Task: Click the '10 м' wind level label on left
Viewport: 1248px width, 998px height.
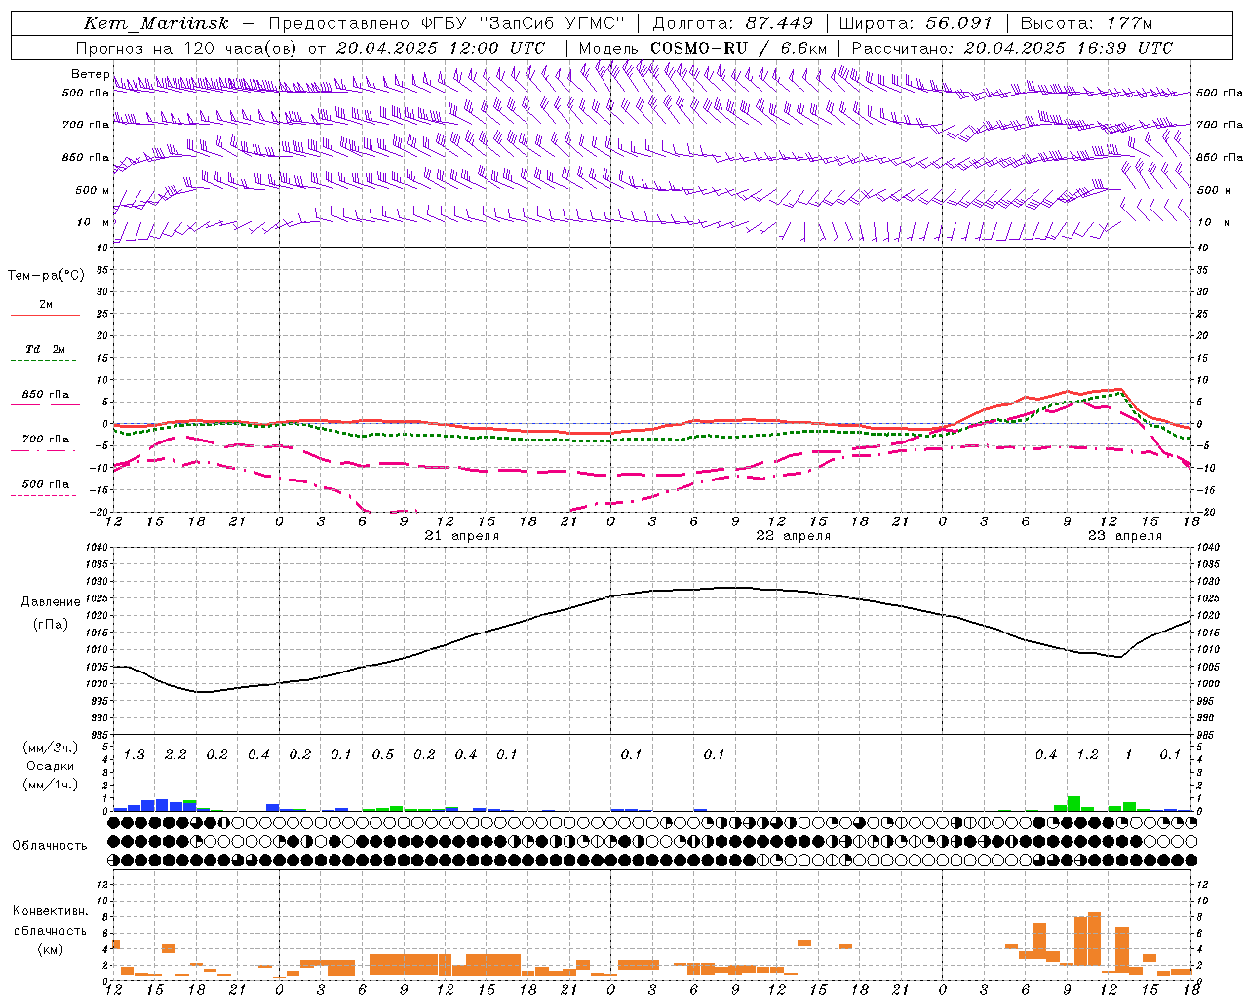Action: [93, 222]
